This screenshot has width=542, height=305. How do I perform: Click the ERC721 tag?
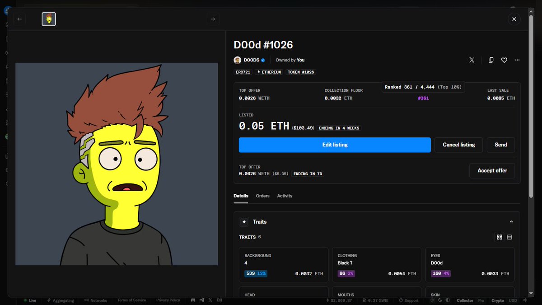(x=243, y=72)
